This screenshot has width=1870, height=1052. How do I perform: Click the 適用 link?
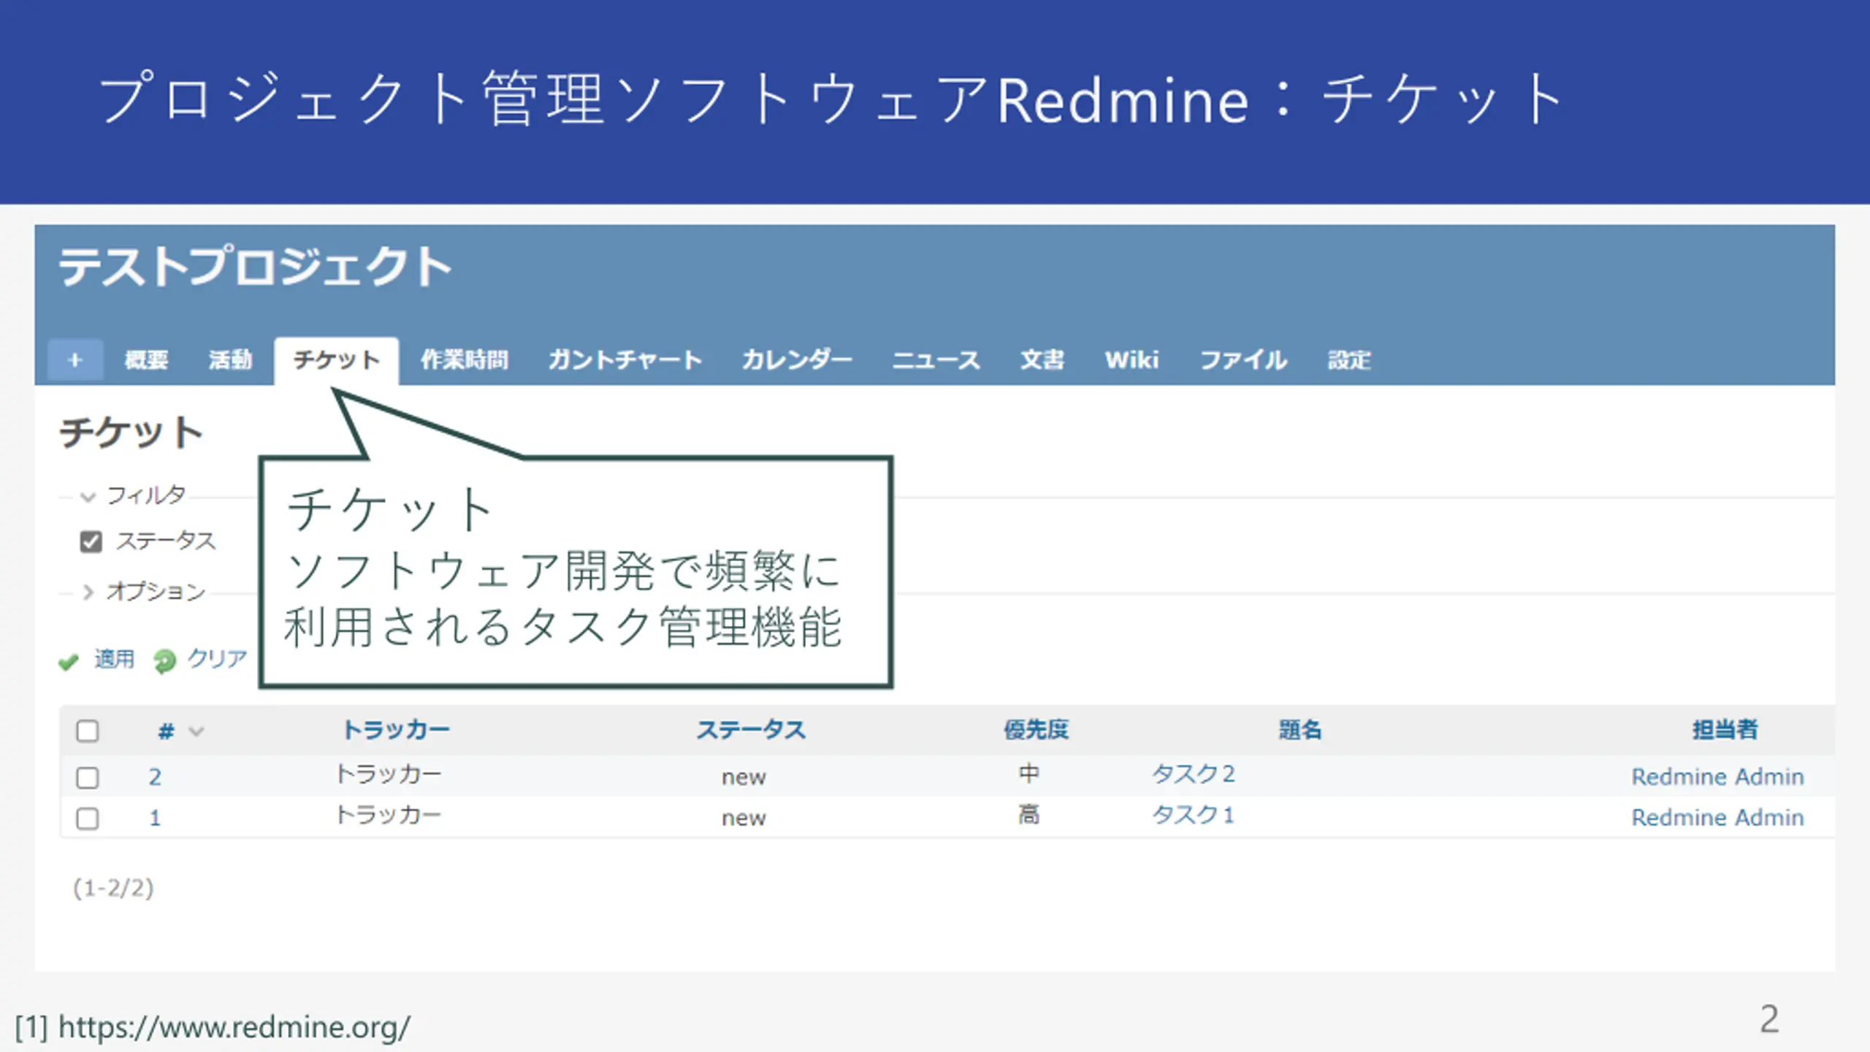point(115,660)
